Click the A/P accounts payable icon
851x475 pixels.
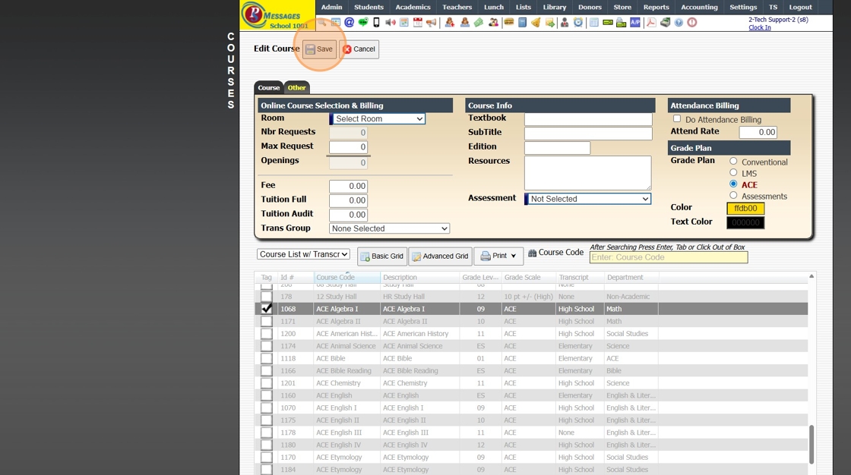[635, 23]
